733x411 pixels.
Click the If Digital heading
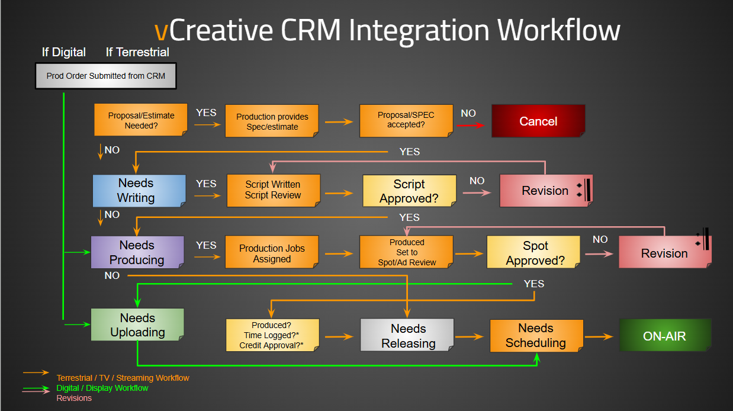point(64,52)
